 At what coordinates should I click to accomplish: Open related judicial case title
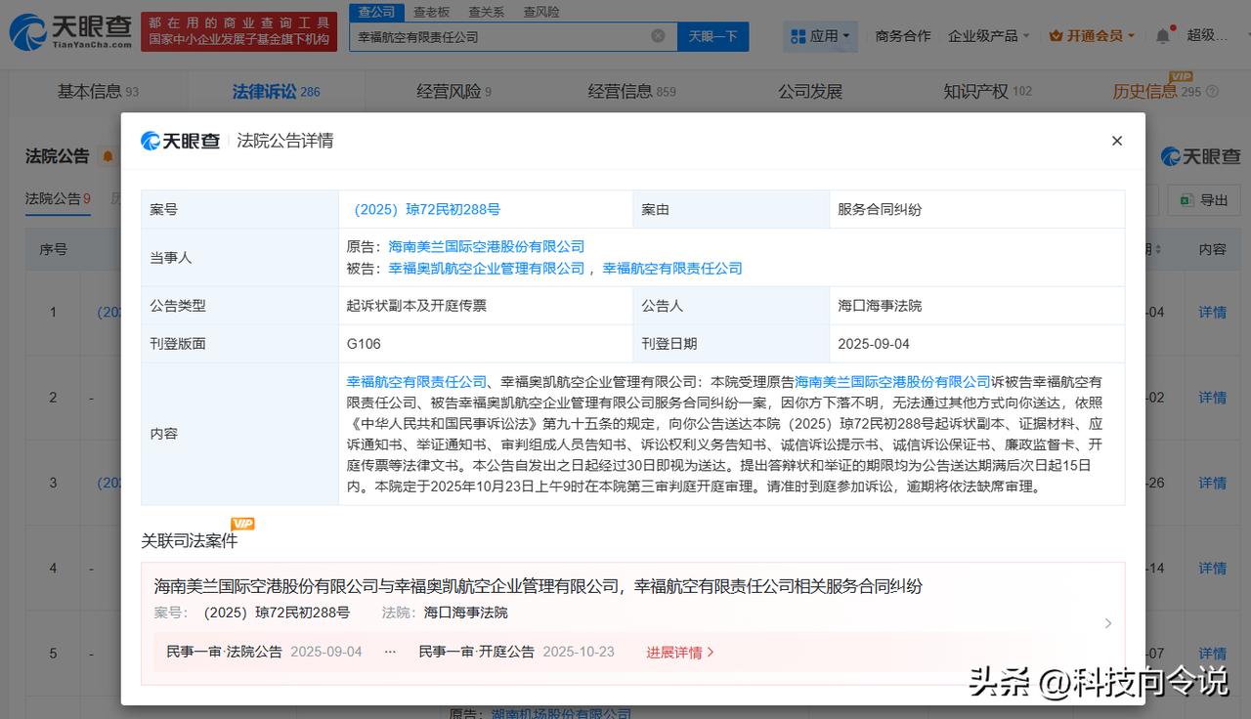[539, 586]
